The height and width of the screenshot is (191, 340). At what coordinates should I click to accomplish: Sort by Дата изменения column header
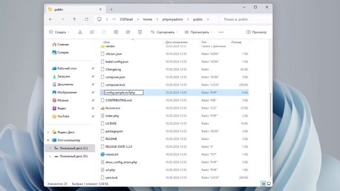(176, 42)
